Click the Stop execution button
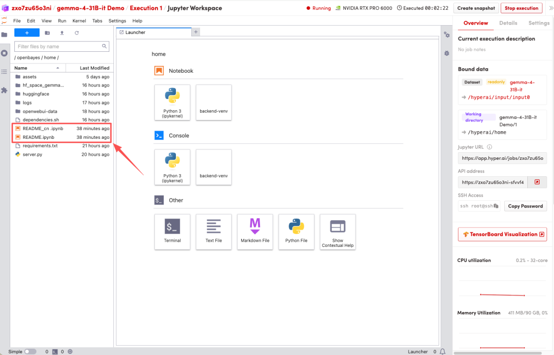Image resolution: width=554 pixels, height=355 pixels. [522, 8]
